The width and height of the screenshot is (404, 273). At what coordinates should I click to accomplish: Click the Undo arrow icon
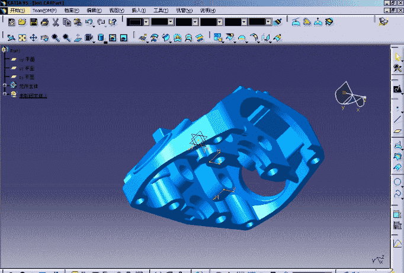[x=89, y=22]
